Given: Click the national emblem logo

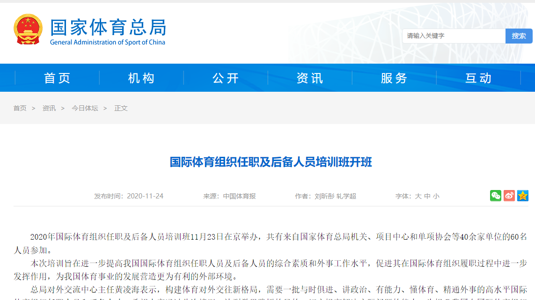Looking at the screenshot, I should pos(28,29).
